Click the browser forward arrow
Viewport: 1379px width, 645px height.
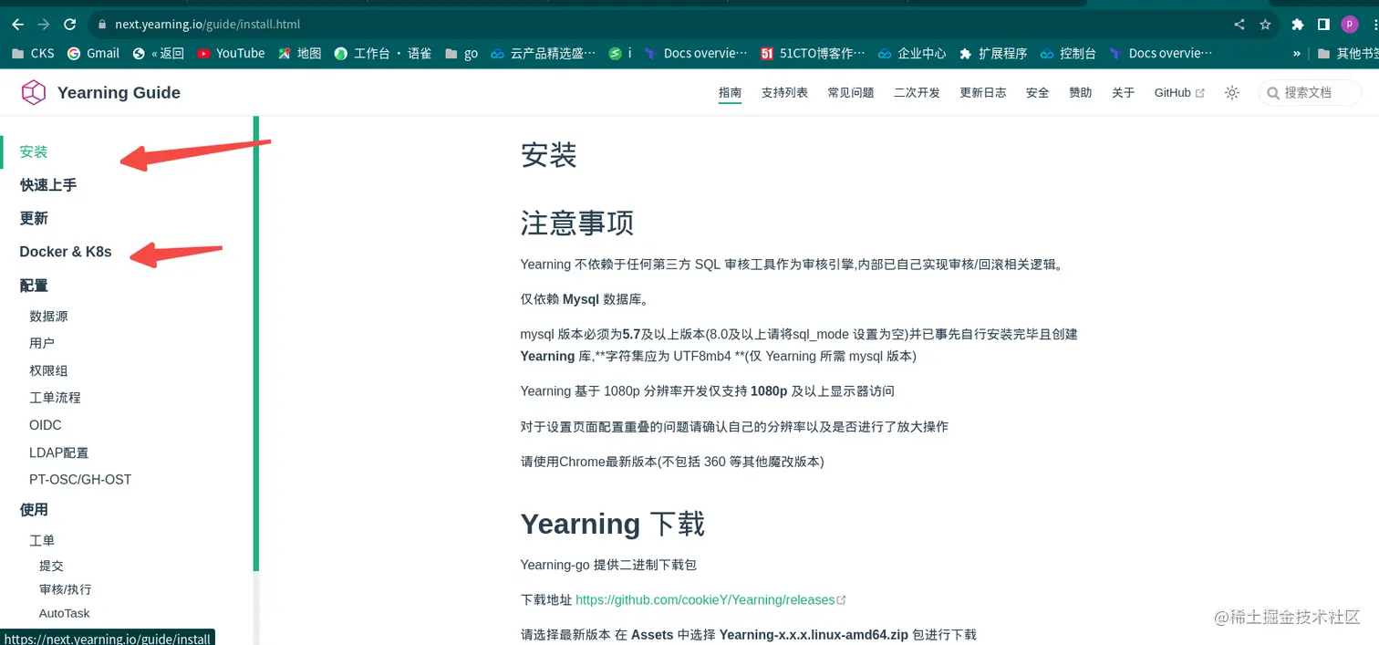[x=44, y=25]
